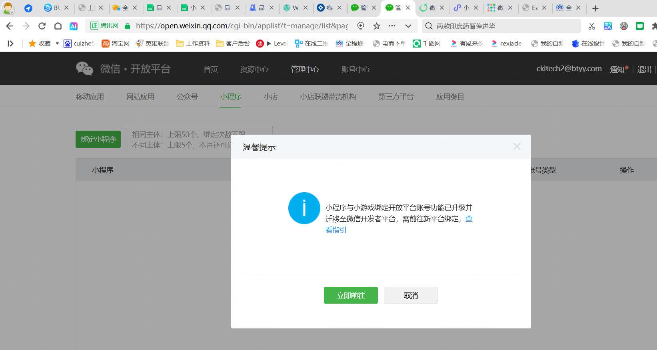Open the 有風来仪 bookmark
The image size is (657, 350).
(x=467, y=44)
